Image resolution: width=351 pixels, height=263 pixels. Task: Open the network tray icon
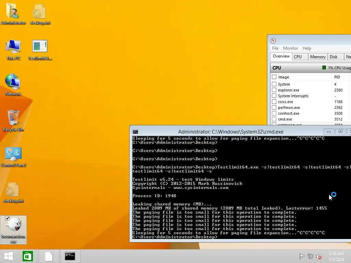(311, 256)
